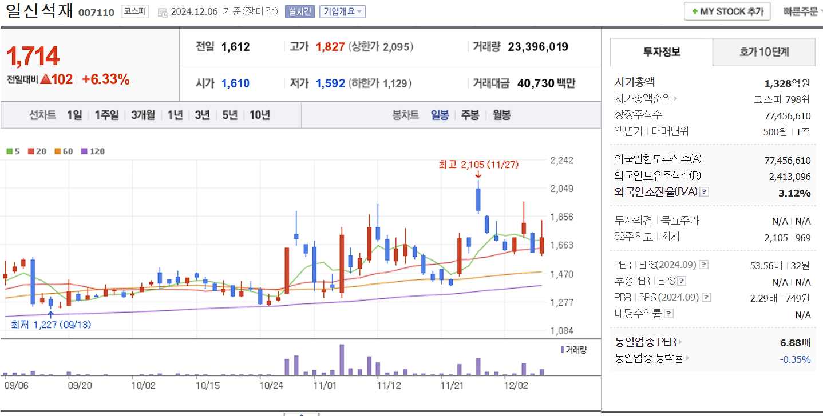Click the 실시간 badge icon
Viewport: 823px width, 416px height.
pos(299,11)
